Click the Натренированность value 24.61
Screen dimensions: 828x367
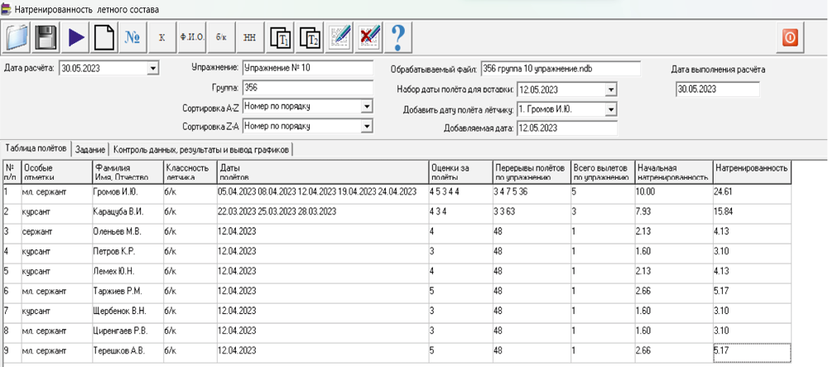752,193
